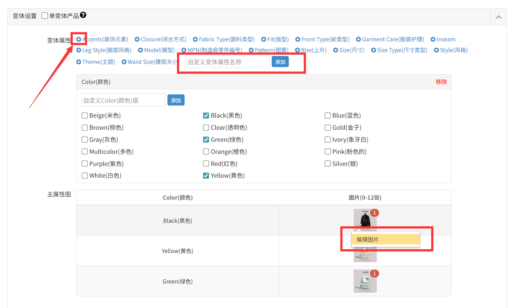This screenshot has width=509, height=308.
Task: Click the plus icon beside Fabric Type
Action: click(195, 39)
